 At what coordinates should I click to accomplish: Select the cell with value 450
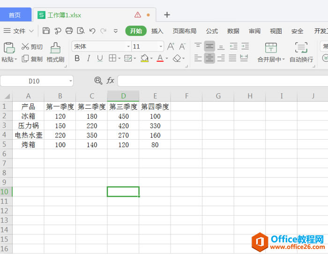point(123,116)
